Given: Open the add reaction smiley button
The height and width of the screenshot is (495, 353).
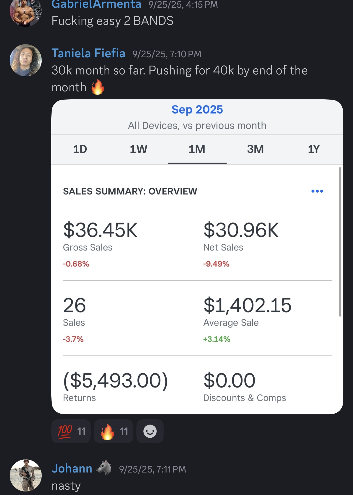Looking at the screenshot, I should (x=150, y=431).
